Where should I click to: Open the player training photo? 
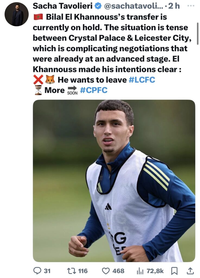click(114, 181)
